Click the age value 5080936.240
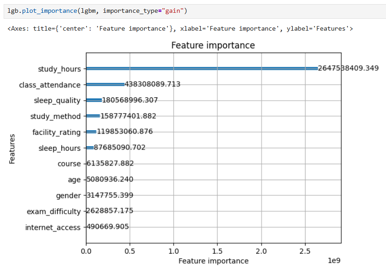Image resolution: width=386 pixels, height=272 pixels. (x=110, y=180)
